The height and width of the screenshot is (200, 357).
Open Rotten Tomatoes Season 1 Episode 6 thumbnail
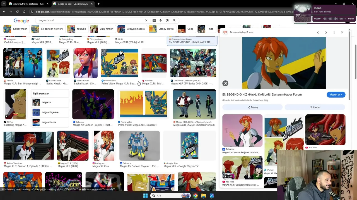pos(28,146)
